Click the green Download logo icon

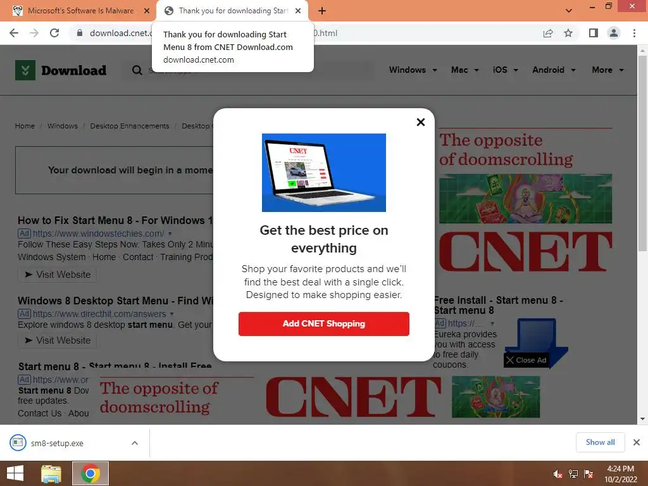[x=25, y=70]
